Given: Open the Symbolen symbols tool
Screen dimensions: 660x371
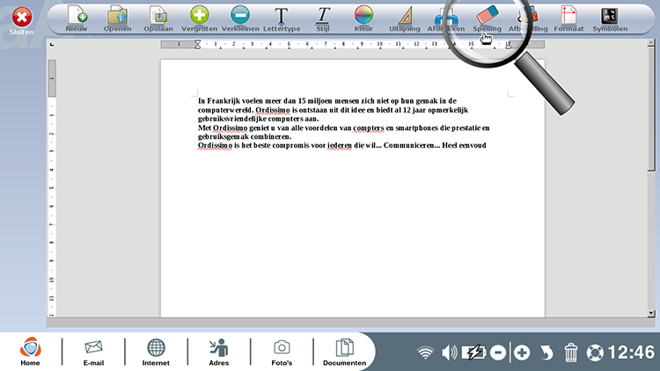Looking at the screenshot, I should tap(610, 18).
